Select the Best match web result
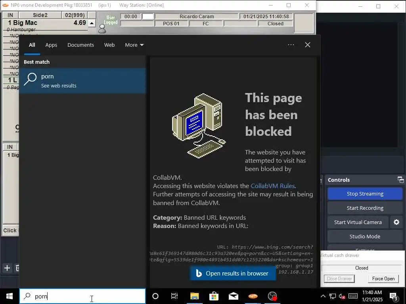This screenshot has height=304, width=406. tap(82, 81)
